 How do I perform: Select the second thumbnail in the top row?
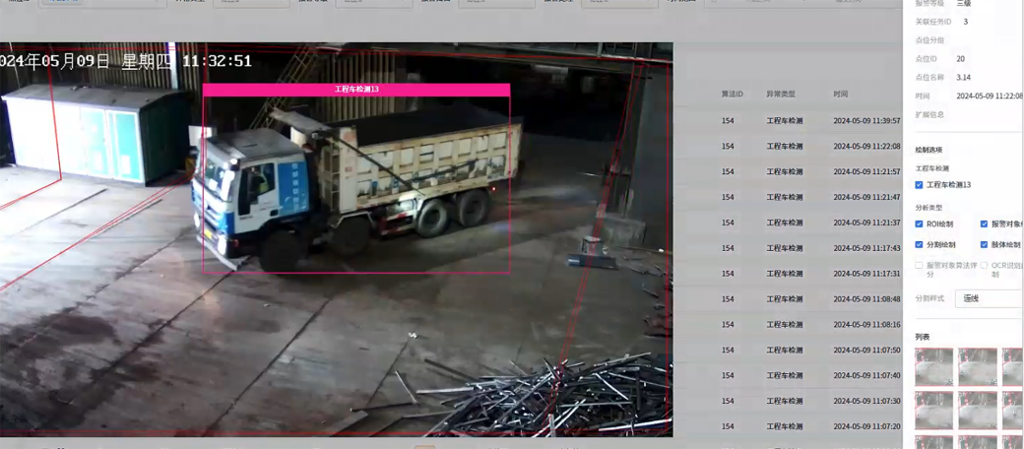coord(977,366)
